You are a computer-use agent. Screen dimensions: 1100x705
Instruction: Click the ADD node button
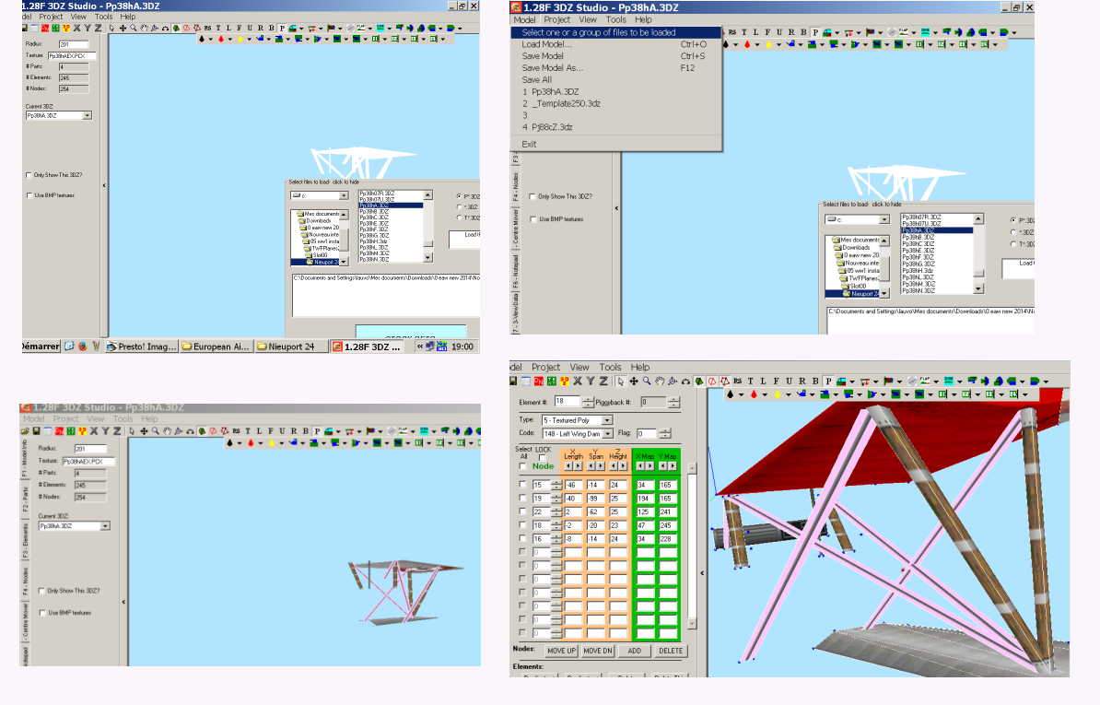click(x=634, y=651)
